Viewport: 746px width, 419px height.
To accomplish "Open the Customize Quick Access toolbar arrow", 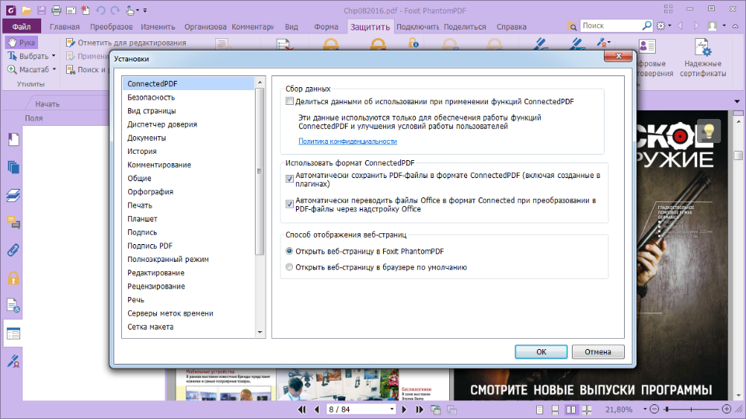I will pos(145,10).
